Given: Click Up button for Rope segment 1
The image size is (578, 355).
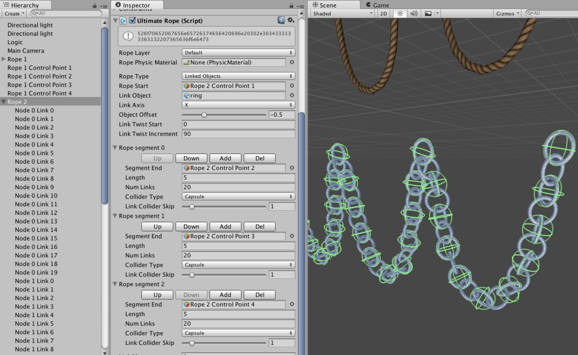Looking at the screenshot, I should point(157,226).
